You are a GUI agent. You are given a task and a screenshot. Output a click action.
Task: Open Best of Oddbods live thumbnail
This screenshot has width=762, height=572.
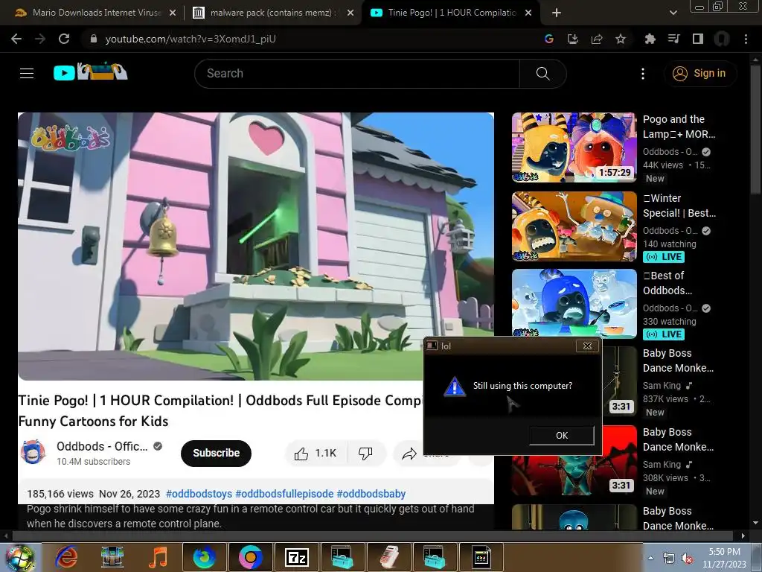574,304
